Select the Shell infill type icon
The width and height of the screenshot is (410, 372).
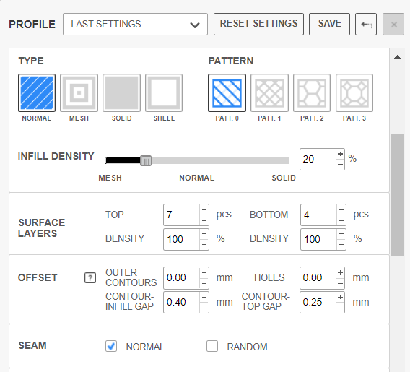(164, 92)
